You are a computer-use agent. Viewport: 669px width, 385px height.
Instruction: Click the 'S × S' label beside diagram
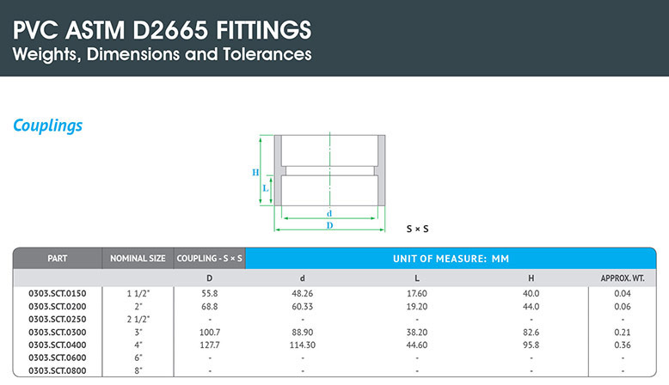(417, 229)
